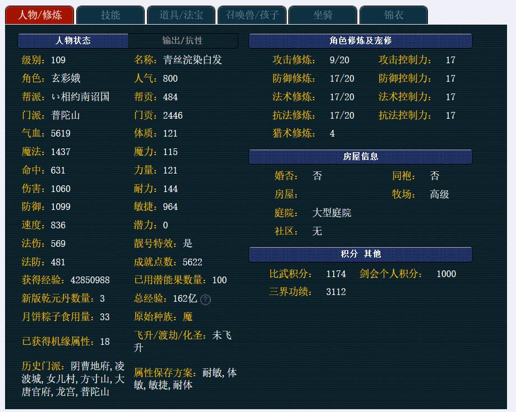Open the 道具/法宝 tab
The width and height of the screenshot is (516, 412).
click(181, 15)
